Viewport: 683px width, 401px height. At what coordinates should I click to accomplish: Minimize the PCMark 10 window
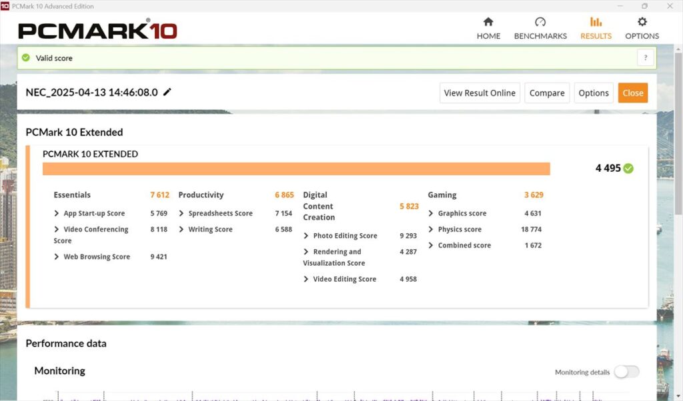[x=620, y=6]
